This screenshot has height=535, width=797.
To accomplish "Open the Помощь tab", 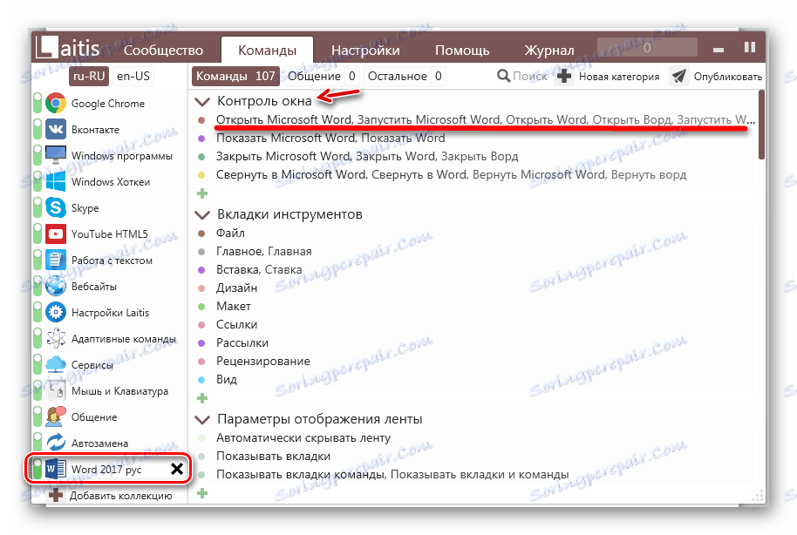I will point(462,51).
